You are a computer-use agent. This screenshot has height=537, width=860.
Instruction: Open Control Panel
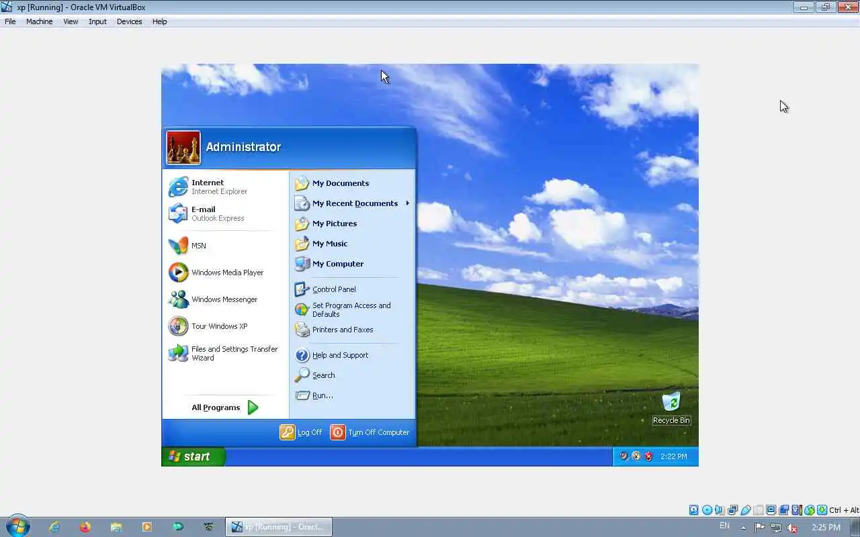pos(352,289)
